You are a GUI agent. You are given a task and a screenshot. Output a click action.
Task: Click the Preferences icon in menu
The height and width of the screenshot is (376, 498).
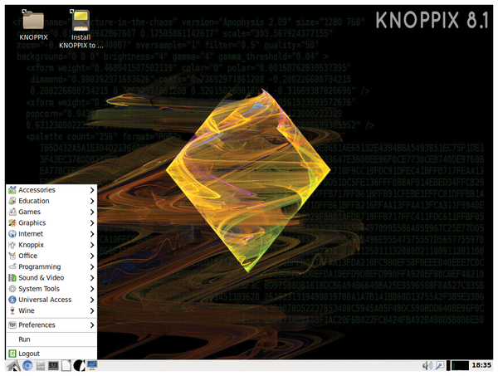tap(12, 325)
